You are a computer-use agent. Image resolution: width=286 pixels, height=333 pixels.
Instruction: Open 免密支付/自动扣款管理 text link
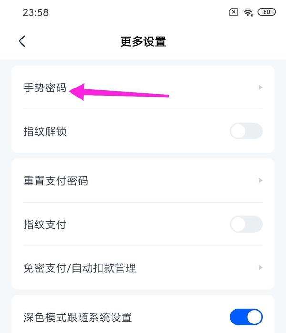click(80, 268)
